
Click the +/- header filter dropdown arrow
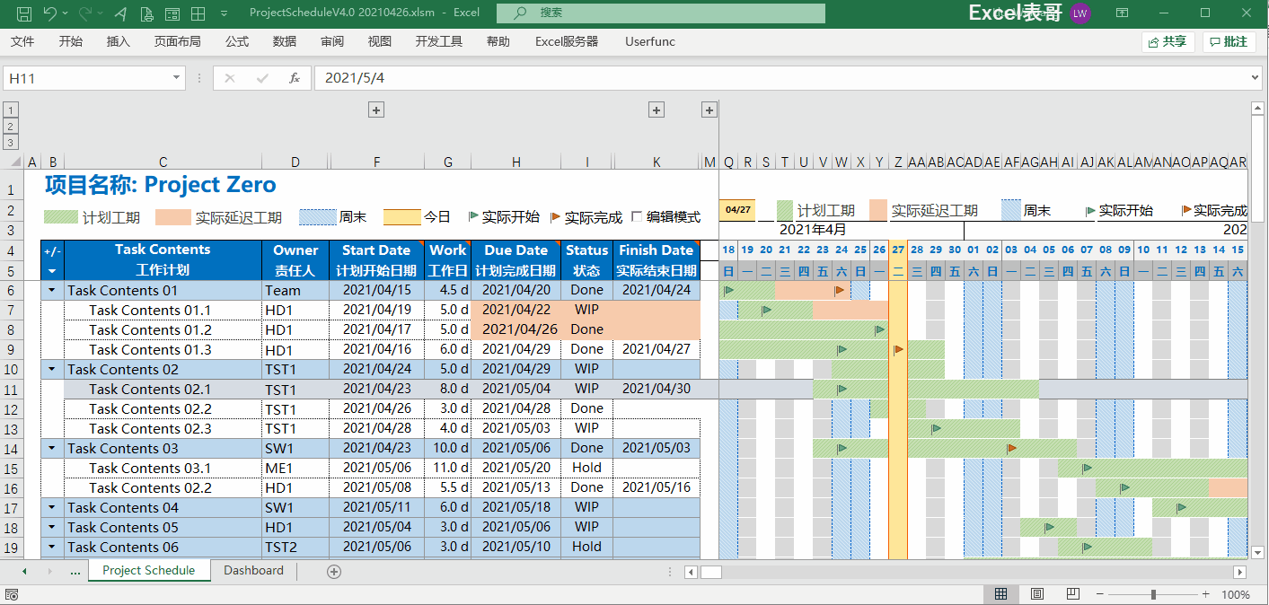pyautogui.click(x=52, y=270)
